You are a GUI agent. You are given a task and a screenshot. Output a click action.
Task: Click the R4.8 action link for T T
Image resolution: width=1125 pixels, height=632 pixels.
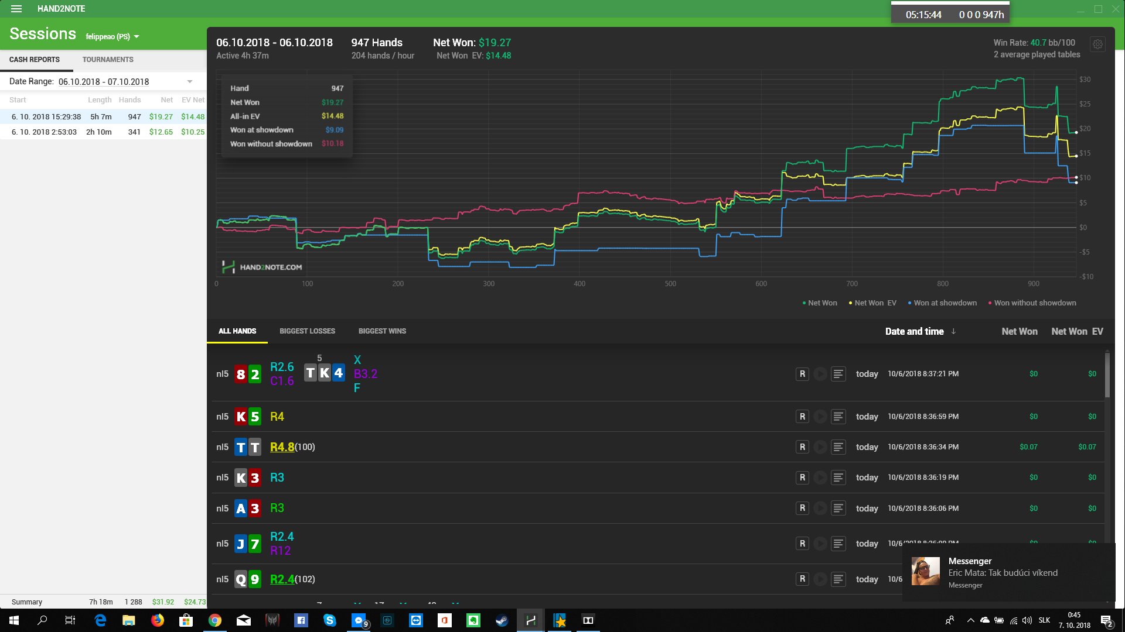point(282,447)
